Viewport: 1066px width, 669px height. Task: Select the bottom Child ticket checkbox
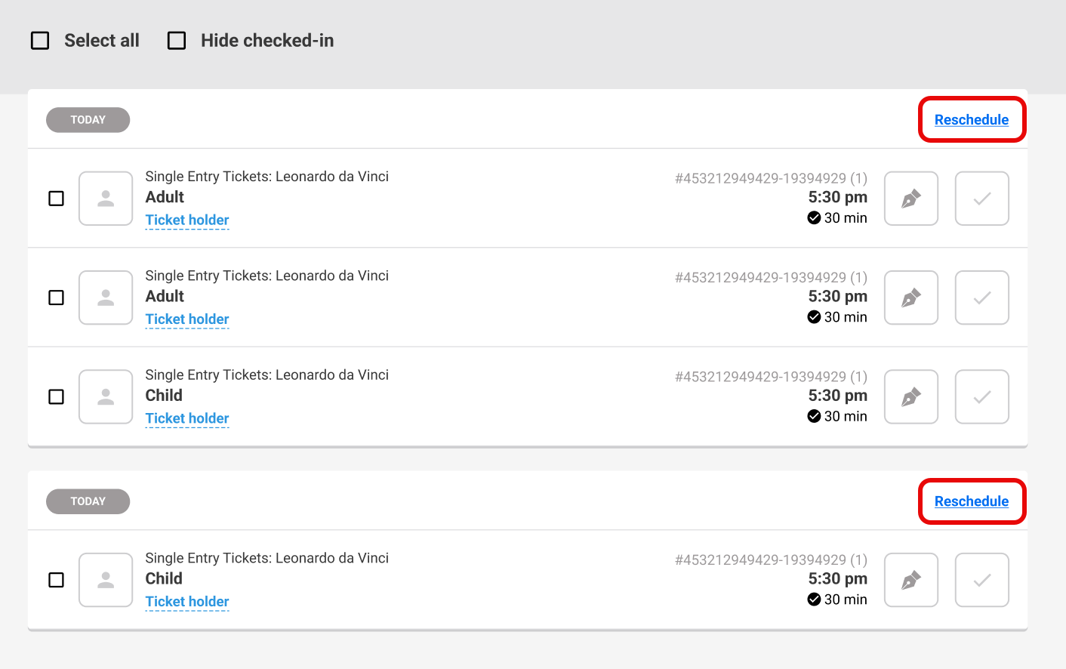[57, 580]
